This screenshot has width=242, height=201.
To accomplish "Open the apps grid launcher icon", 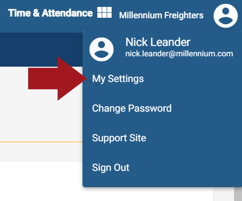I will pyautogui.click(x=104, y=12).
